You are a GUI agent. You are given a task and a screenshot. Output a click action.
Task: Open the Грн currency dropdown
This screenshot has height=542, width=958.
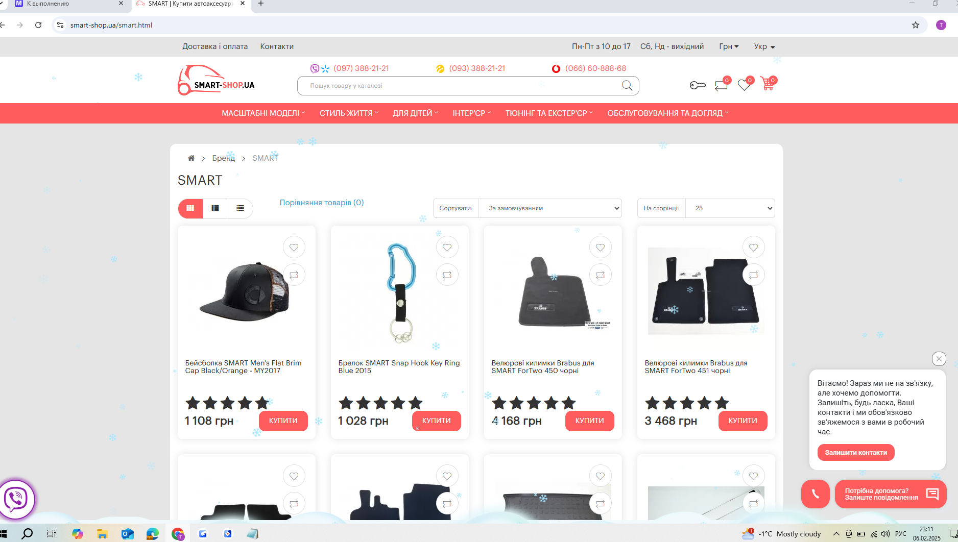coord(729,46)
